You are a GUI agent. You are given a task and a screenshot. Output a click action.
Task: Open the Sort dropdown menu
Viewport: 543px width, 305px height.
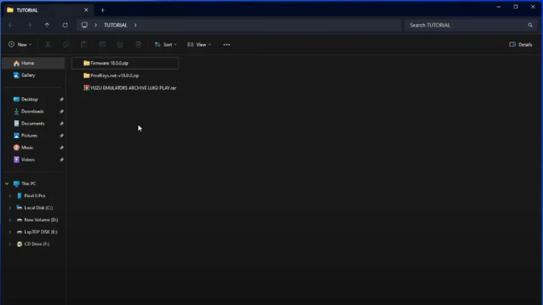coord(166,45)
